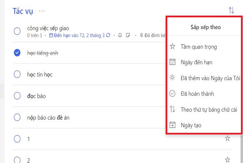The image size is (243, 163).
Task: Complete the nộp báo cáo đề án task
Action: (17, 117)
